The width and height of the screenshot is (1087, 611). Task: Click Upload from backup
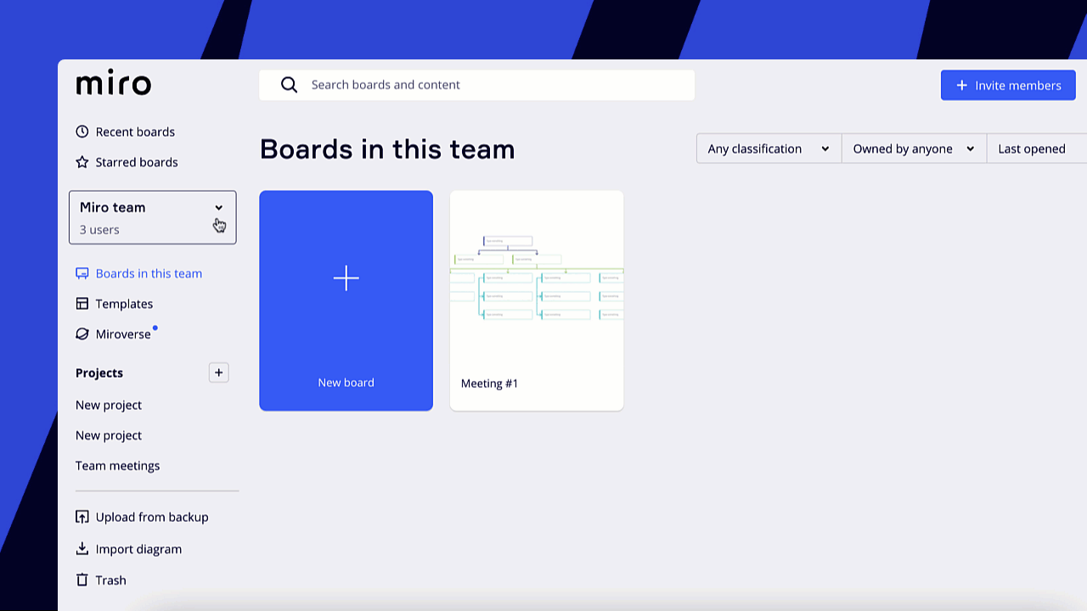pos(151,517)
